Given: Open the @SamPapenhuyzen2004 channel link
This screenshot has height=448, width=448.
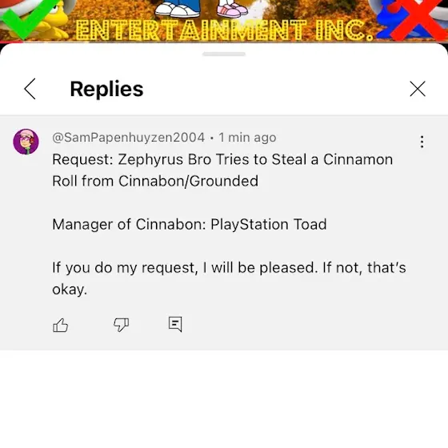Looking at the screenshot, I should [x=128, y=138].
